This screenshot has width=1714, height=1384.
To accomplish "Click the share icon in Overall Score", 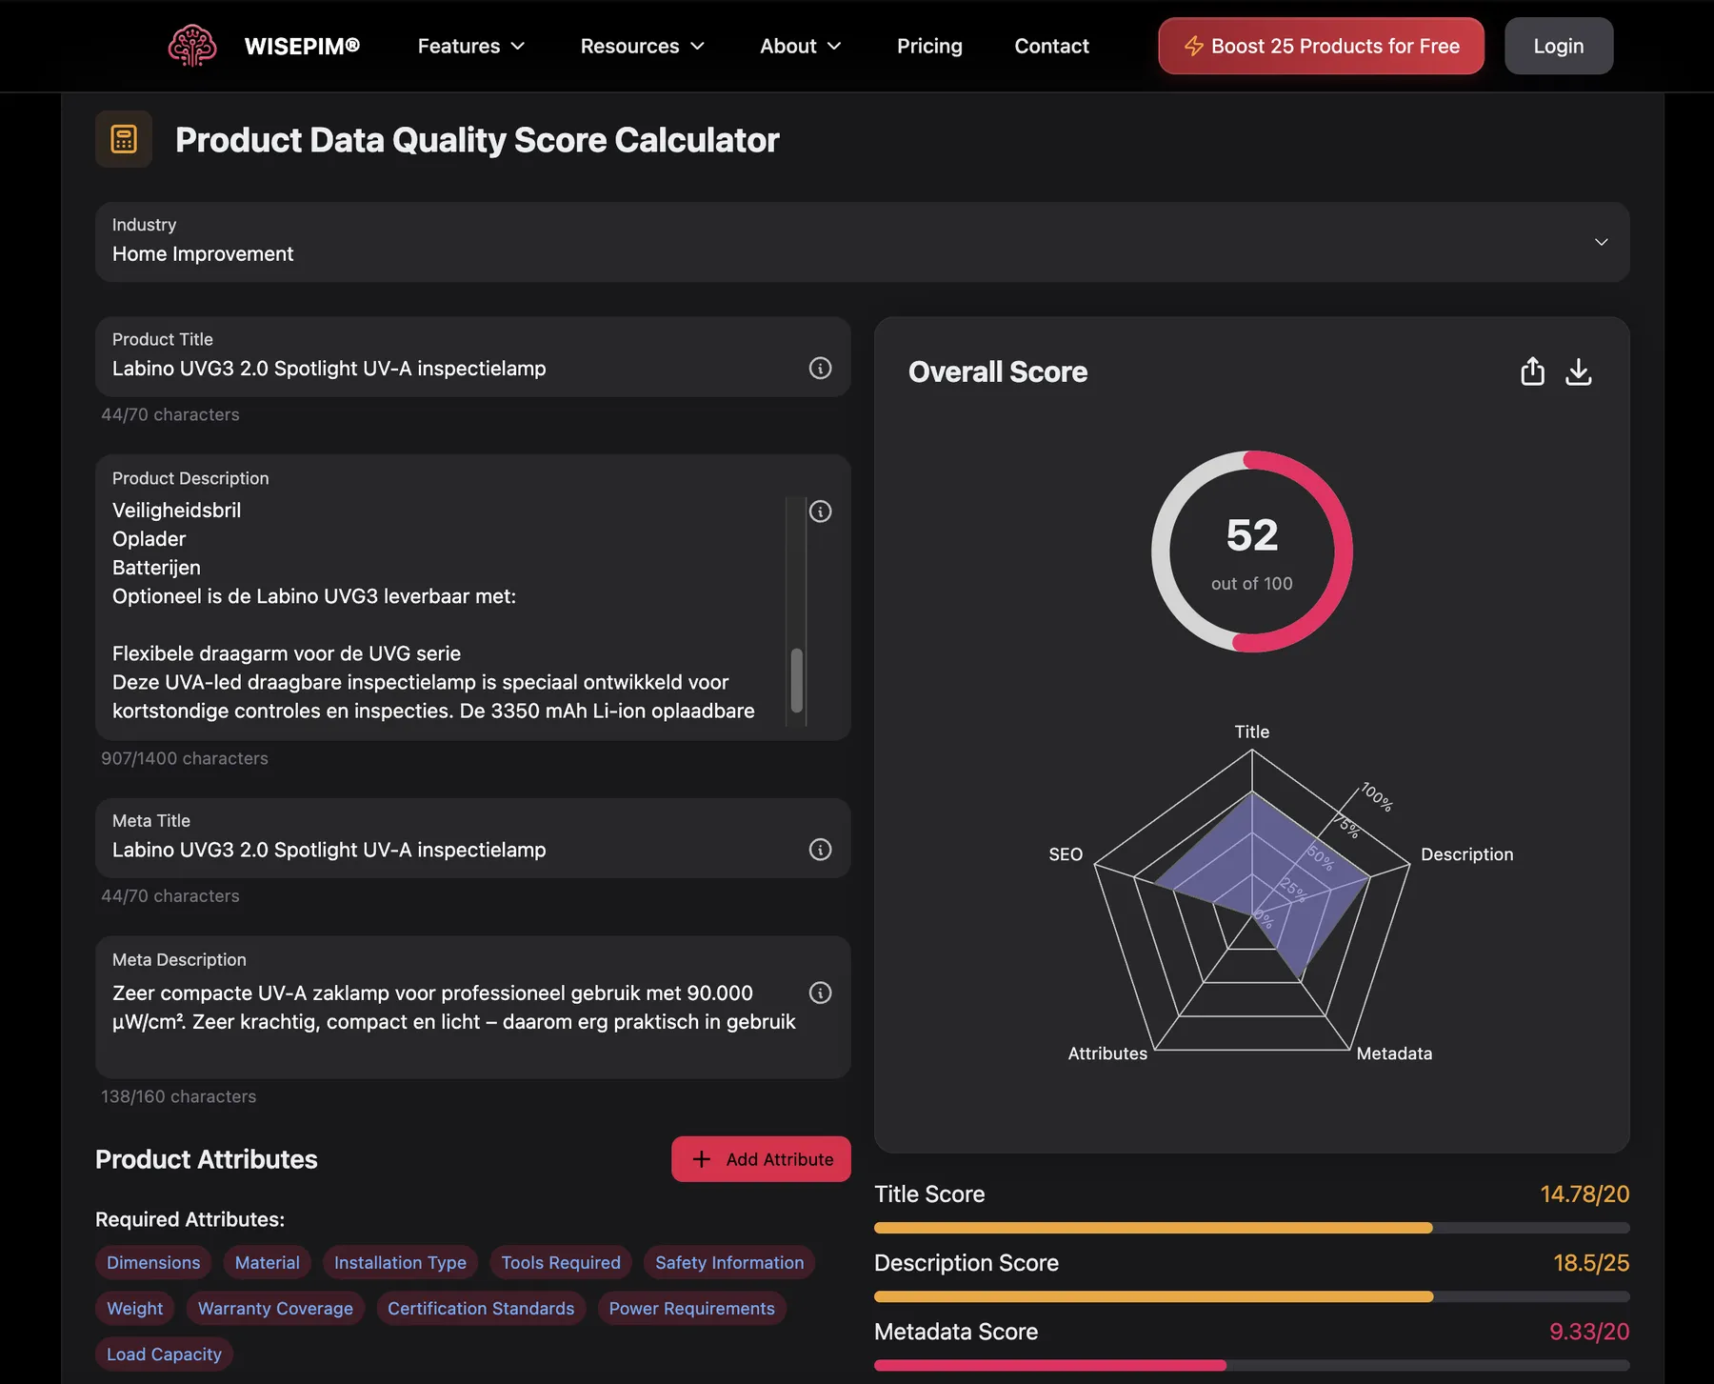I will tap(1532, 371).
